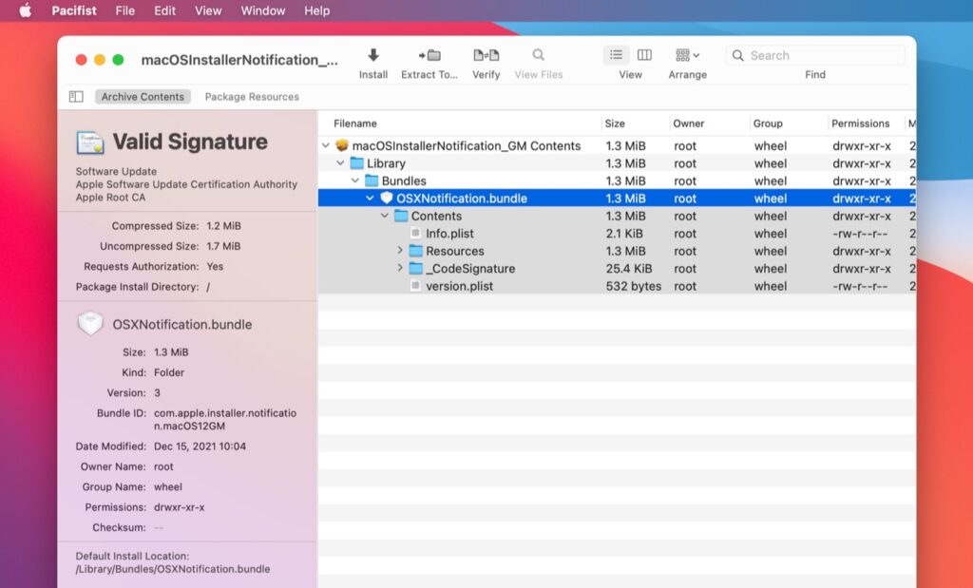The height and width of the screenshot is (588, 973).
Task: Toggle the sidebar panel icon
Action: [x=75, y=96]
